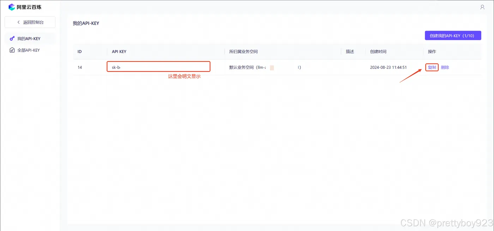Click the creation time 2024-08-23 11:44:51
The image size is (494, 231).
click(x=388, y=67)
